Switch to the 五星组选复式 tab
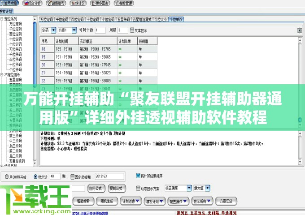 [142, 19]
